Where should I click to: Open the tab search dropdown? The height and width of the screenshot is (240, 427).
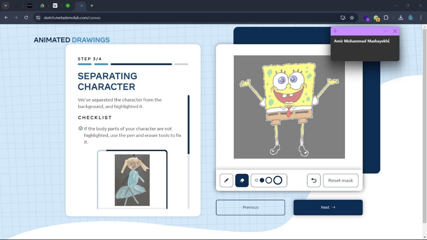6,5
